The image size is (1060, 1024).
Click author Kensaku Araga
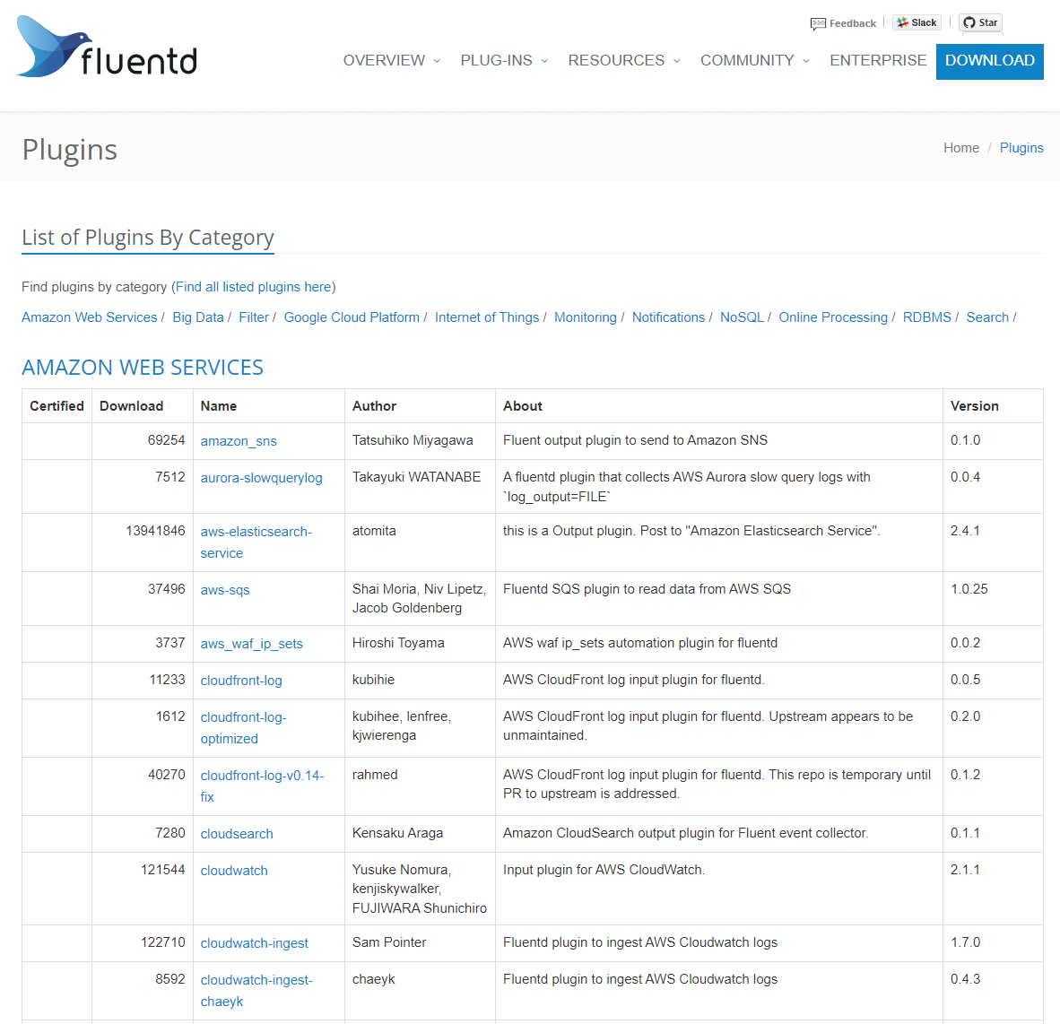click(x=397, y=833)
